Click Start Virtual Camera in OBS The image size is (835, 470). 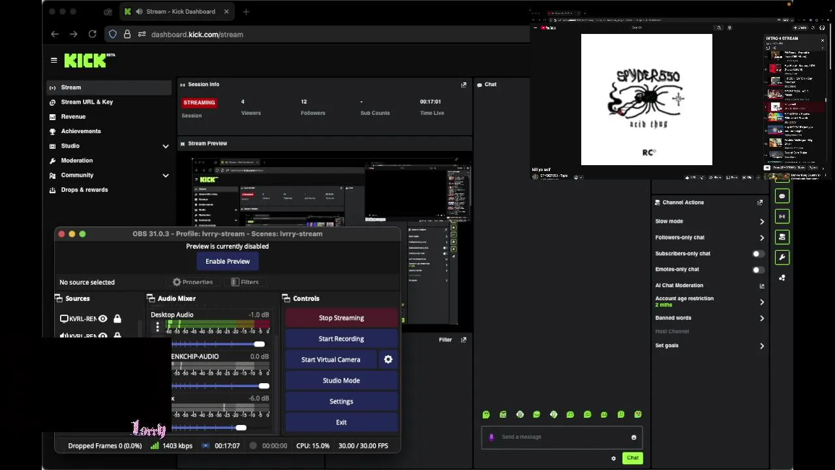[x=331, y=360]
